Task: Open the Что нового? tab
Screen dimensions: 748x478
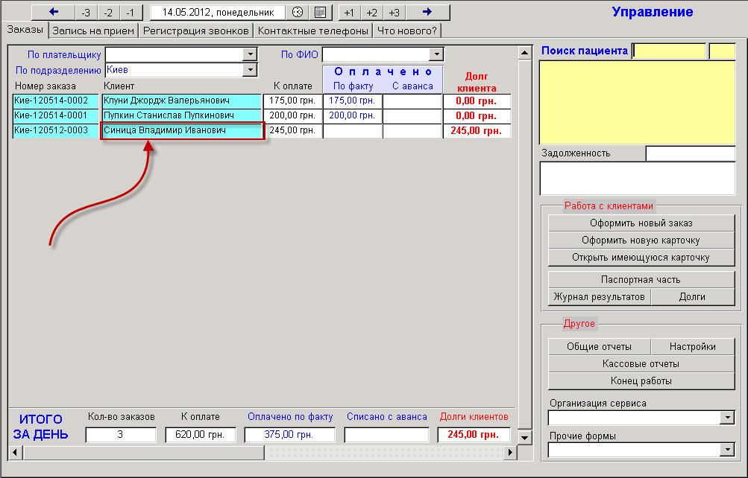Action: [x=407, y=31]
